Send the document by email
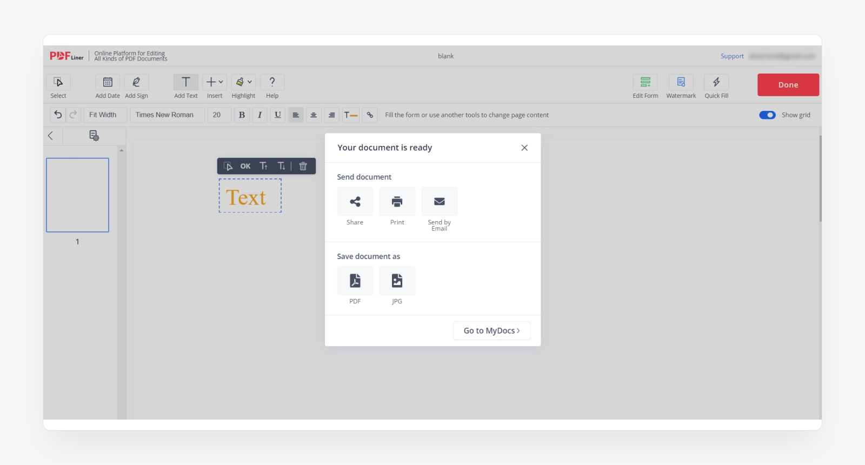 pos(440,202)
